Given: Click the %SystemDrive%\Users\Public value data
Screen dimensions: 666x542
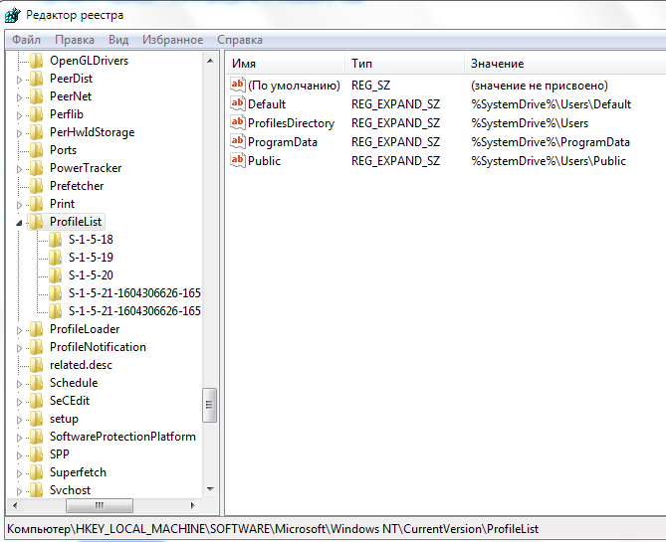Looking at the screenshot, I should click(549, 161).
